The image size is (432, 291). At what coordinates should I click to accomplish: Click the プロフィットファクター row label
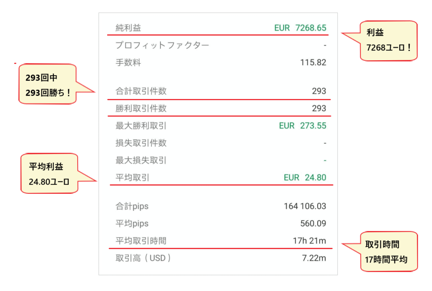click(x=162, y=45)
